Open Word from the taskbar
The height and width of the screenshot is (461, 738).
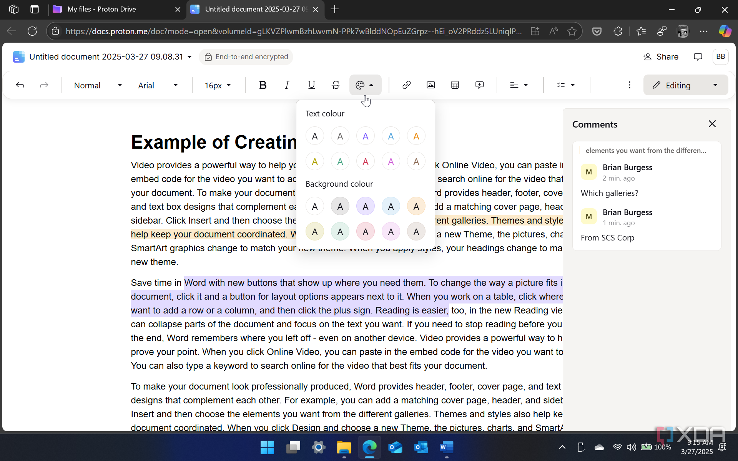446,447
